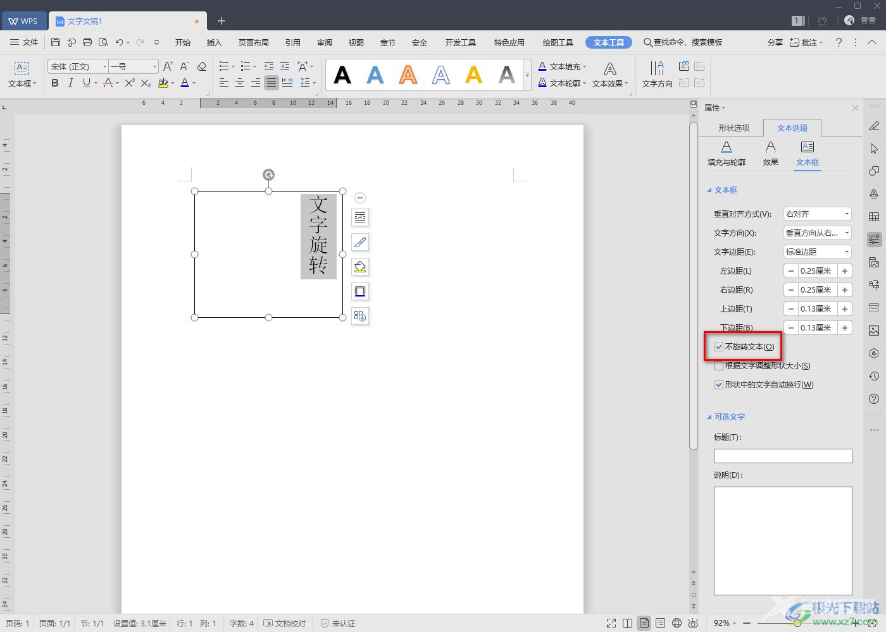Center align text in ribbon
Viewport: 886px width, 632px height.
click(240, 83)
